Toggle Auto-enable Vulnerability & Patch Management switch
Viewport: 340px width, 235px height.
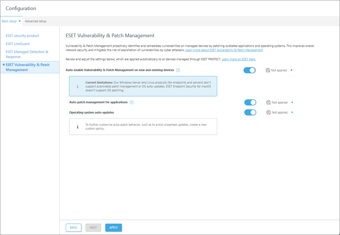250,70
